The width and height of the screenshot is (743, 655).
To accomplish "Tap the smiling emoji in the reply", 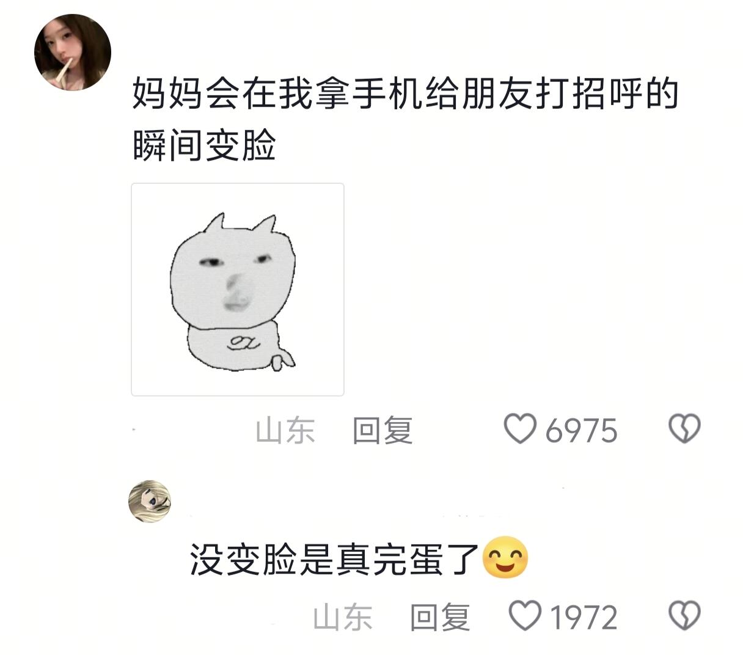I will [505, 558].
